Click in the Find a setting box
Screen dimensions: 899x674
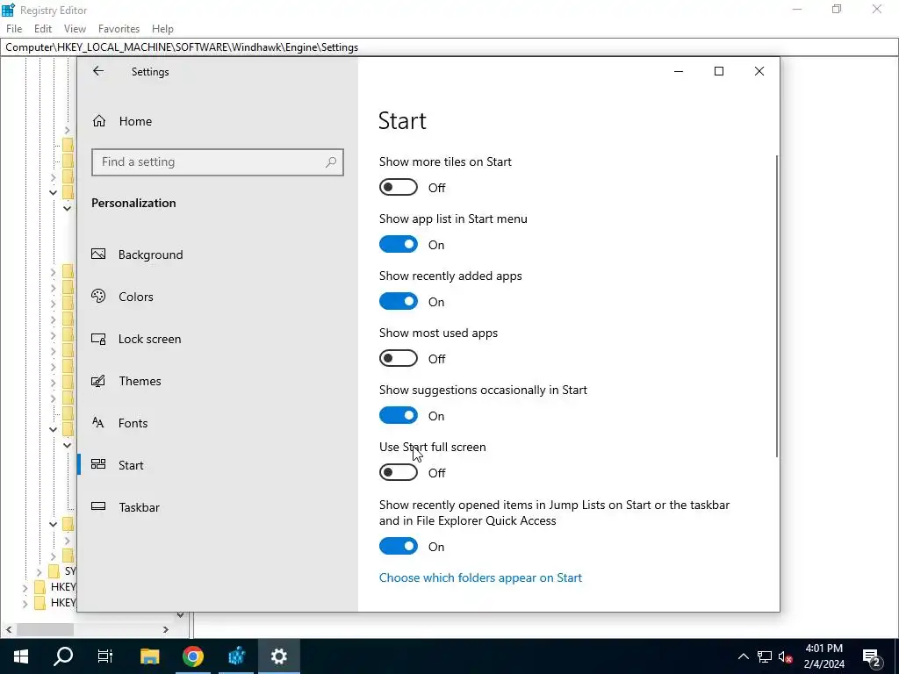pyautogui.click(x=218, y=162)
